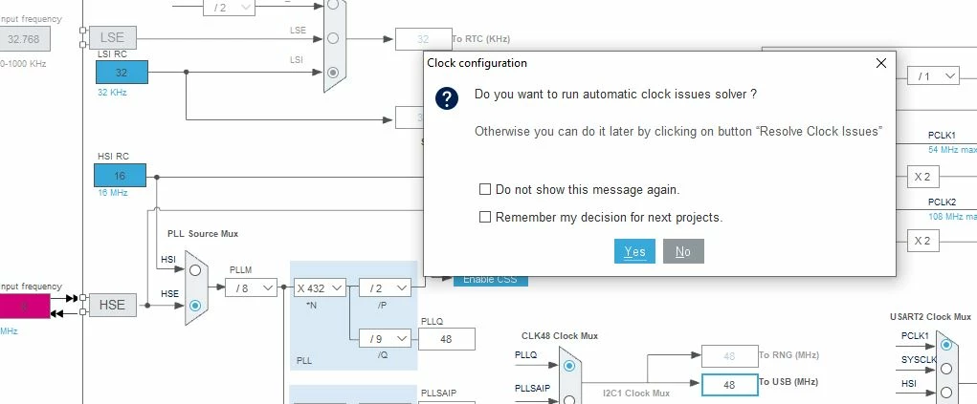Select HSE radio in PLL Source Mux

[195, 306]
